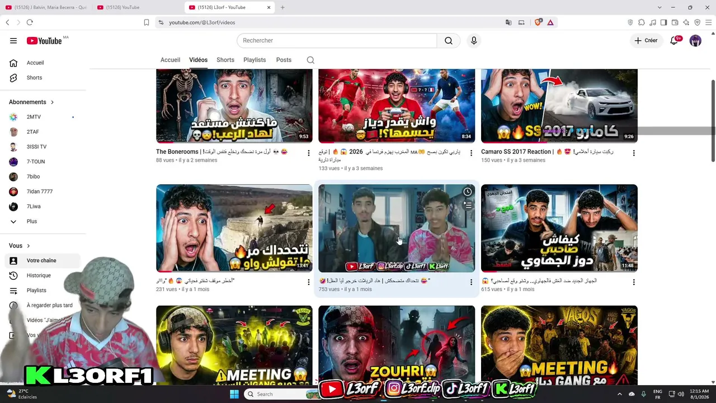The image size is (716, 403).
Task: Close the L3orf - YouTube browser tab
Action: pyautogui.click(x=268, y=7)
